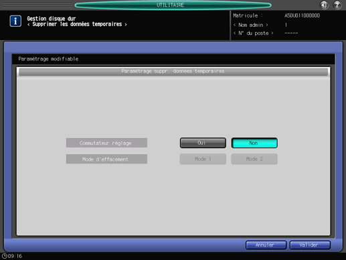346x260 pixels.
Task: Click the Mode d'effacement label
Action: pyautogui.click(x=106, y=159)
